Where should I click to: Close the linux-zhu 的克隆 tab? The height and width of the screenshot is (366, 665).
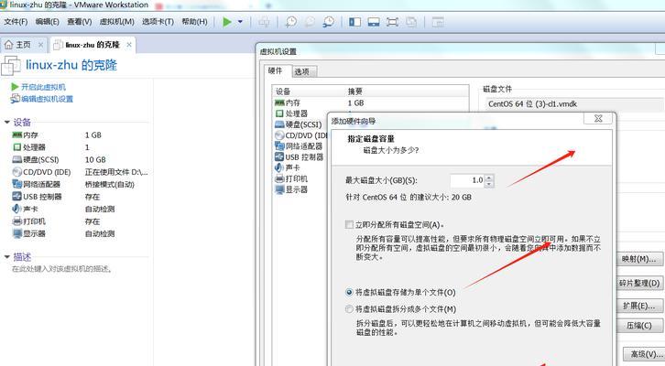(129, 45)
